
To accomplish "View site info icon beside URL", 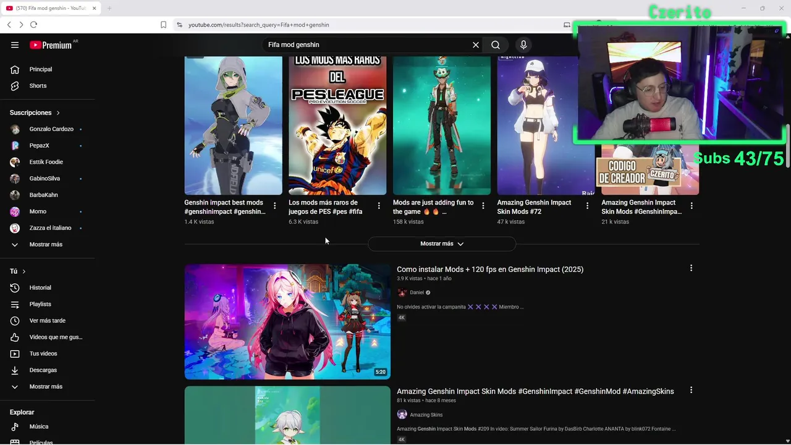I will click(x=179, y=25).
